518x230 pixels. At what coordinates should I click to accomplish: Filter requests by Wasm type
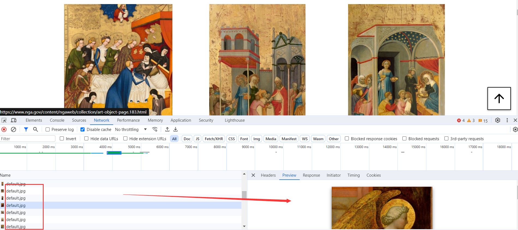click(x=318, y=139)
